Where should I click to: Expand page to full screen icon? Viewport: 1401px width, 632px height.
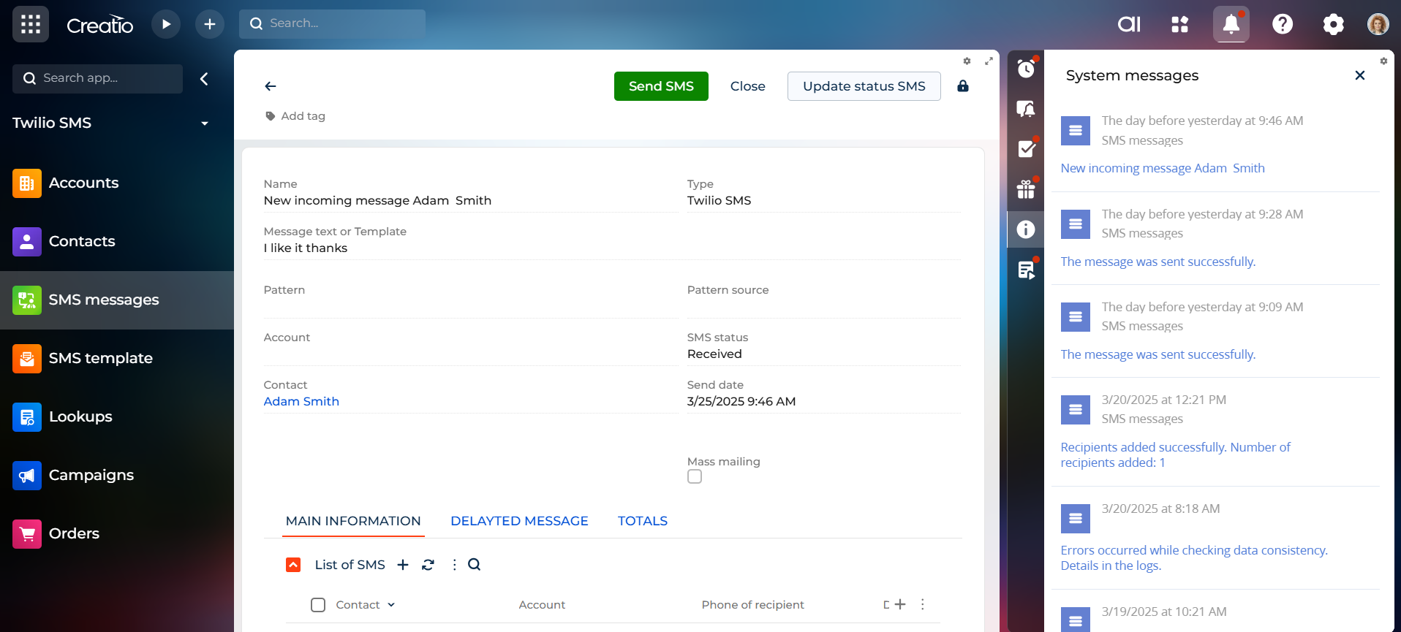(x=989, y=61)
